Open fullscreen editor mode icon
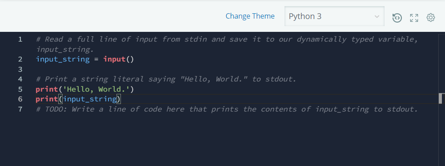Image resolution: width=445 pixels, height=166 pixels. [x=414, y=18]
